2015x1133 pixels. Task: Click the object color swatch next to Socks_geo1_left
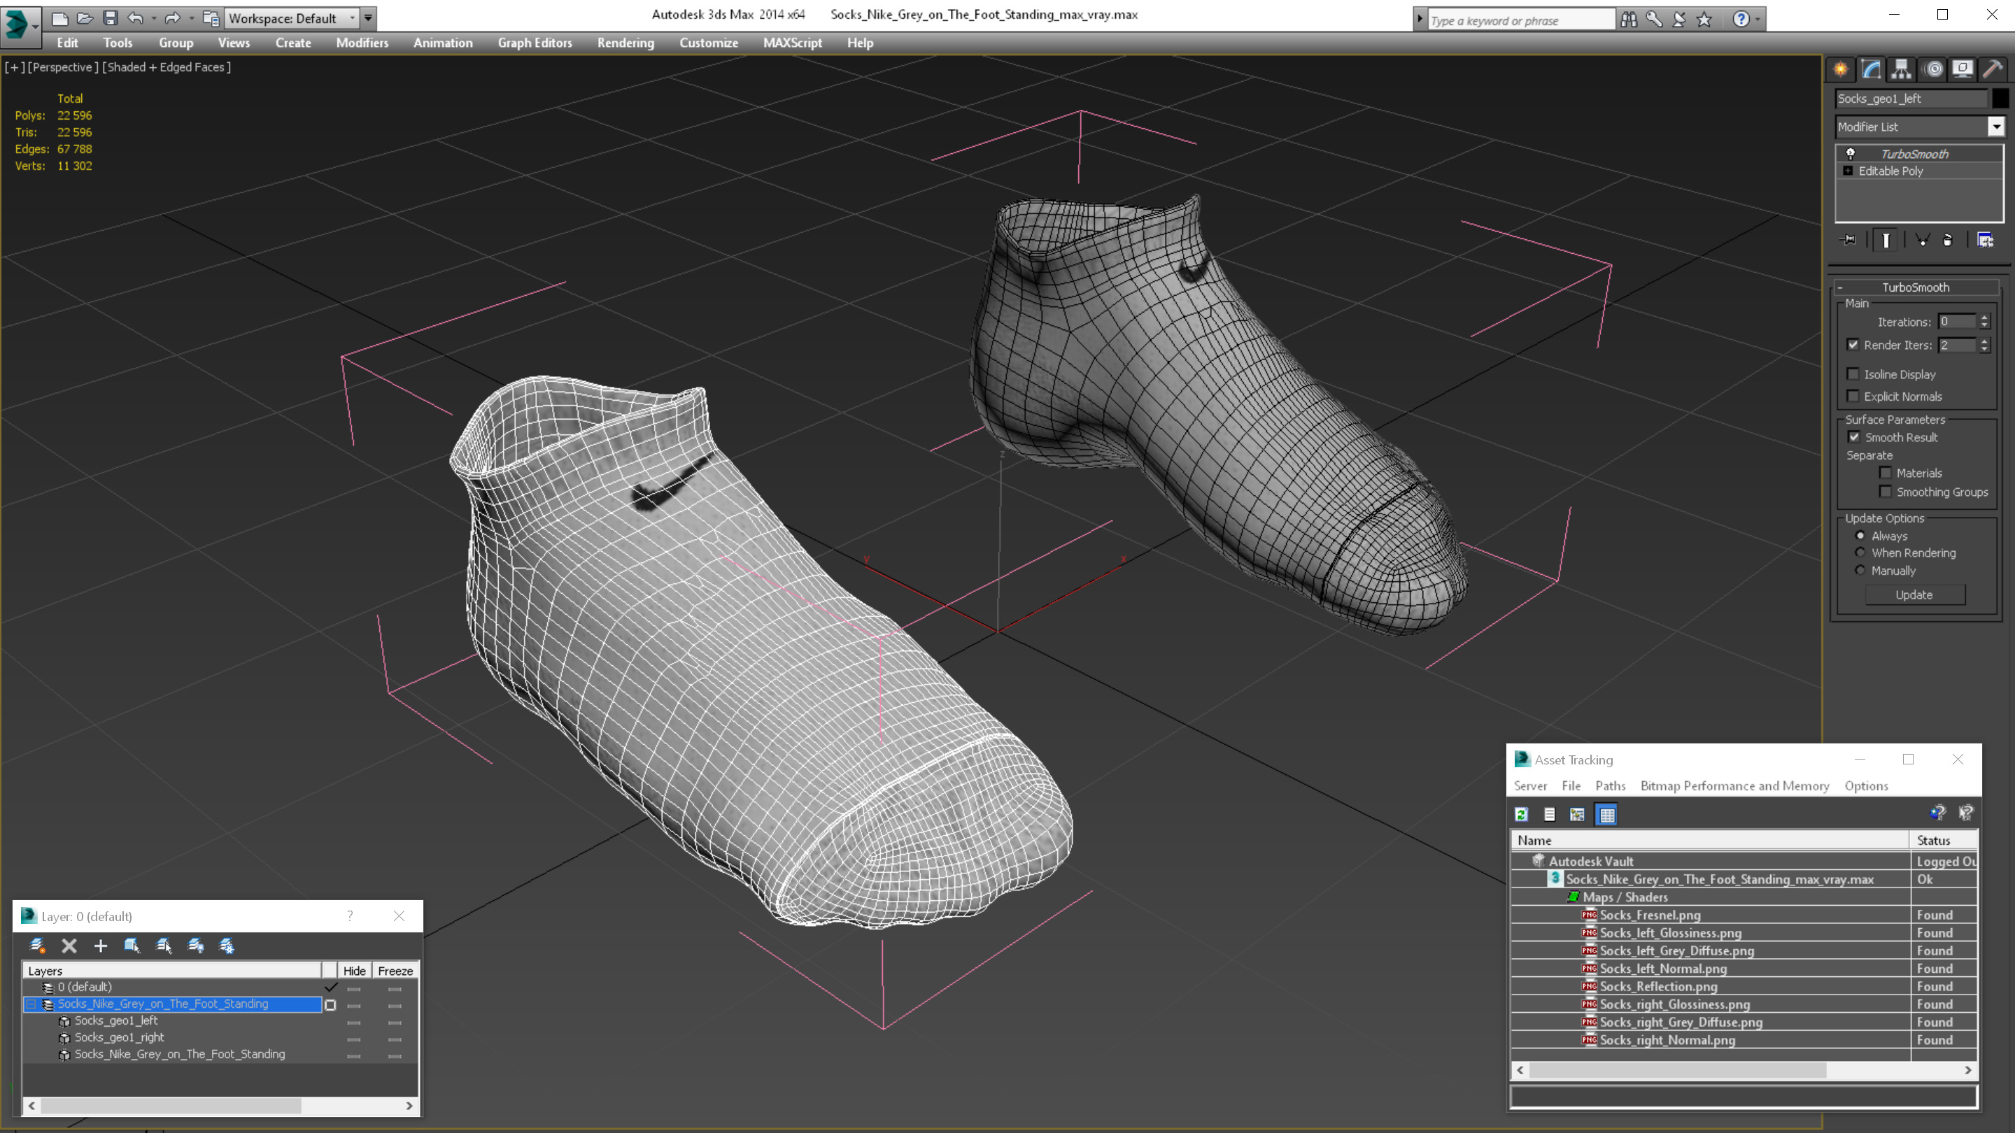2000,99
